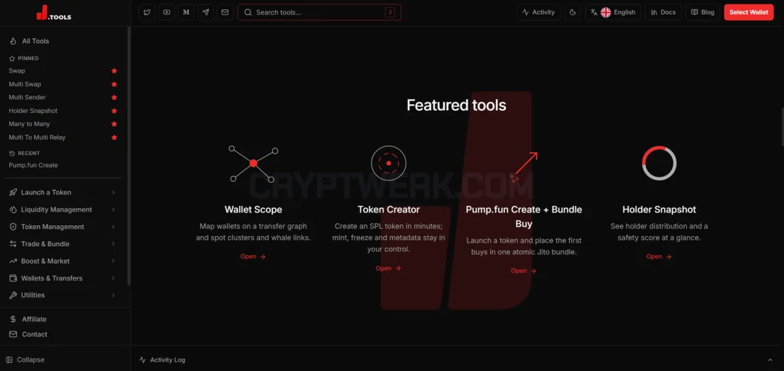Screen dimensions: 784x371
Task: Expand the Activity Log panel chevron
Action: [770, 359]
